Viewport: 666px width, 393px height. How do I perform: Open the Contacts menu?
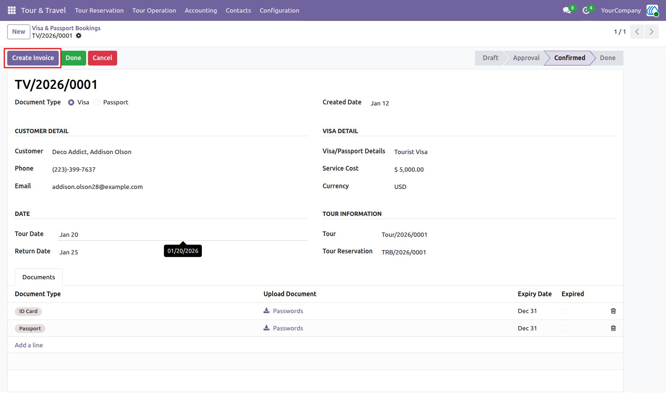pos(238,10)
